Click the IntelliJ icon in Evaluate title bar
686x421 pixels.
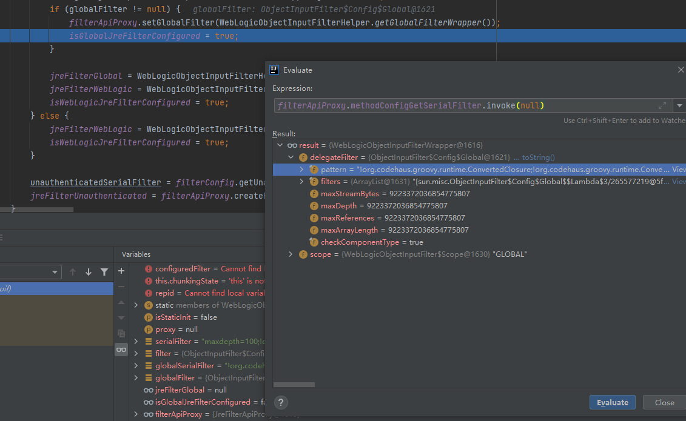(x=274, y=70)
